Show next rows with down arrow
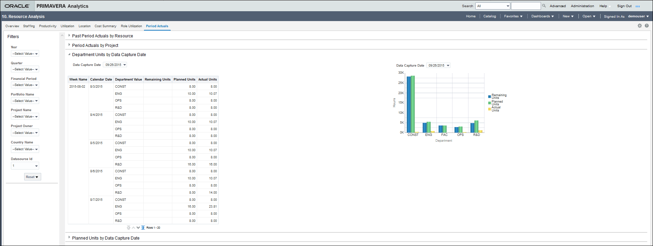Screen dimensions: 653x246 tap(138, 228)
